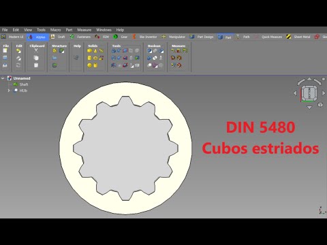This screenshot has height=245, width=327.
Task: Open the Windows menu
Action: (x=104, y=30)
